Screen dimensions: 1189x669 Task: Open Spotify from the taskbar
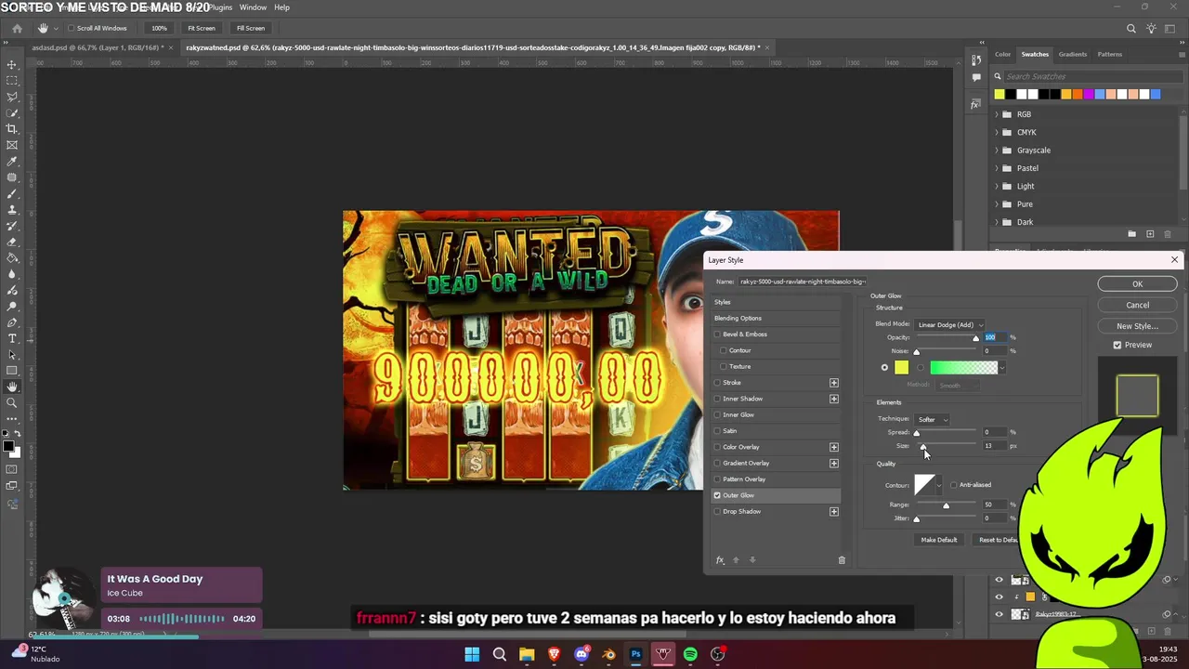point(690,654)
